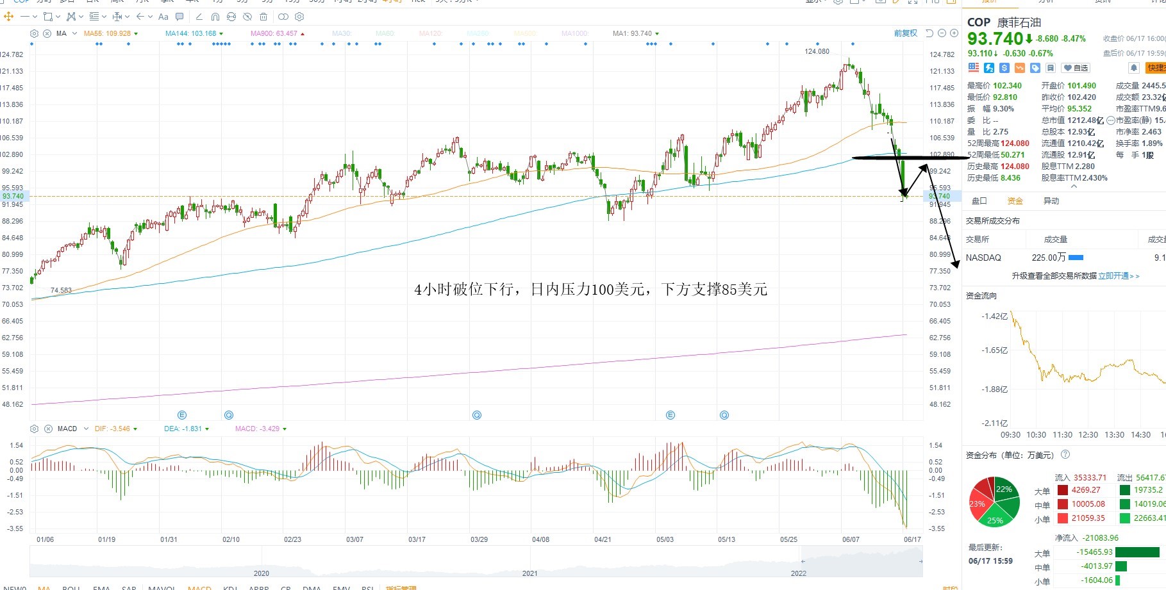Click the orange chart trend icon
Screen dimensions: 1166x590
tap(1020, 68)
